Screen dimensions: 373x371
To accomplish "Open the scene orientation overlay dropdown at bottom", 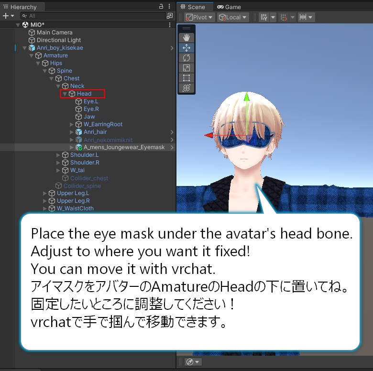I will point(193,362).
